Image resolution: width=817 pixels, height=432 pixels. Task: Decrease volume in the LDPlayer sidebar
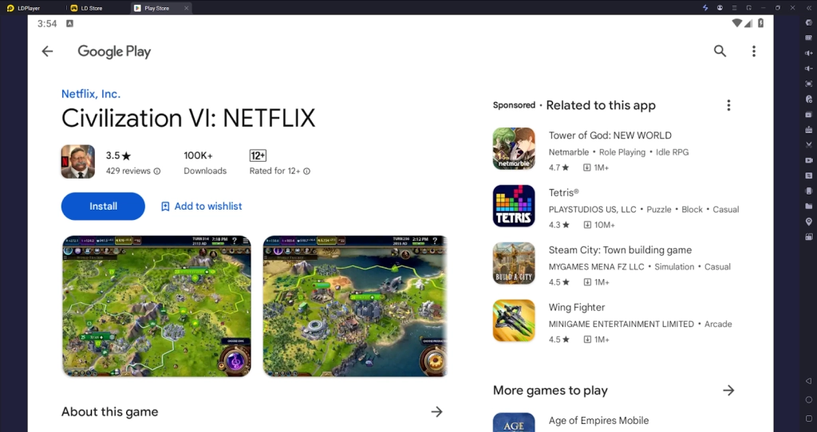tap(809, 69)
